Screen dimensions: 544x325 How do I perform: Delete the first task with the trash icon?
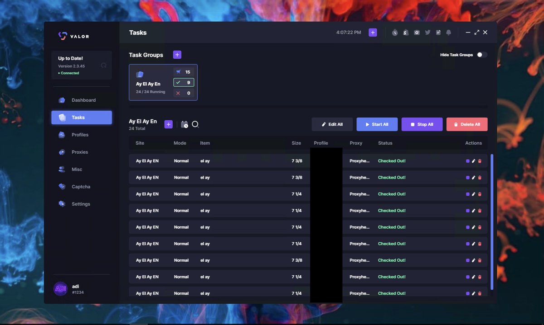click(x=480, y=161)
